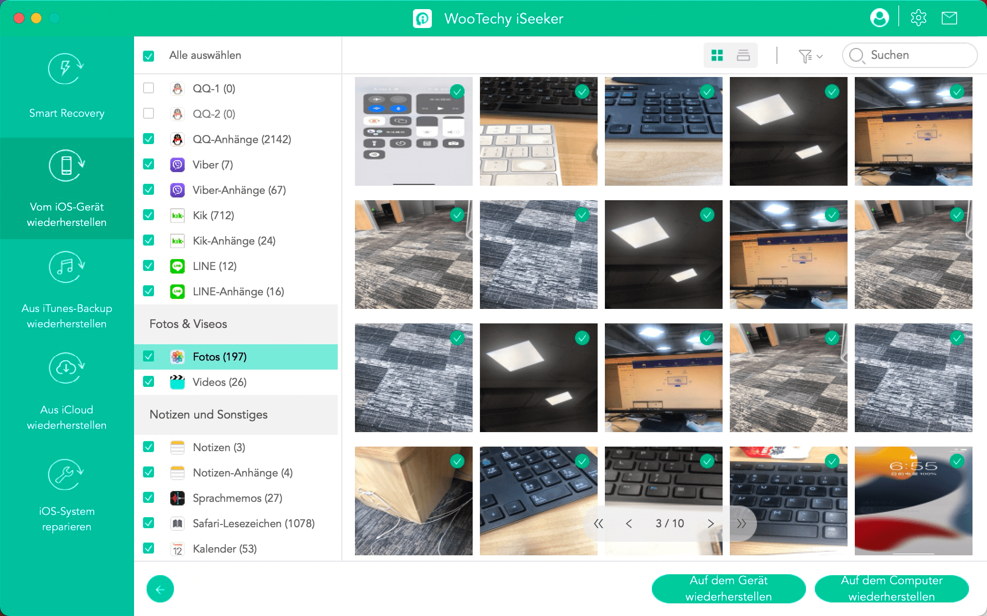Select Sprachmemos (27) category
The image size is (987, 616).
(x=237, y=498)
